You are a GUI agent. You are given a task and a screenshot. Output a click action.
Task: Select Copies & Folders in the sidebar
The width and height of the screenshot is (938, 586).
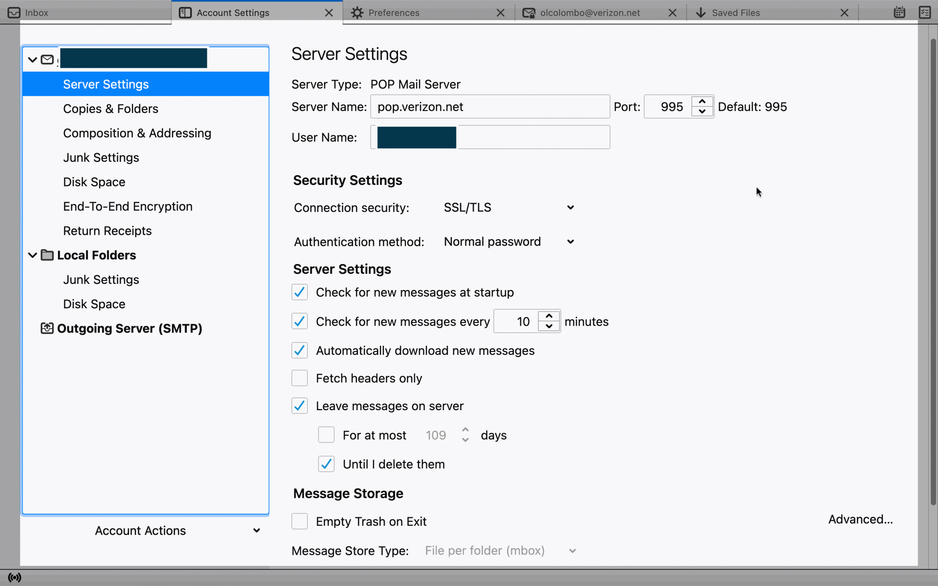click(x=110, y=108)
